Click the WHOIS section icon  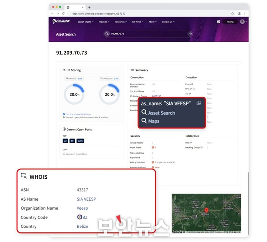pos(23,176)
